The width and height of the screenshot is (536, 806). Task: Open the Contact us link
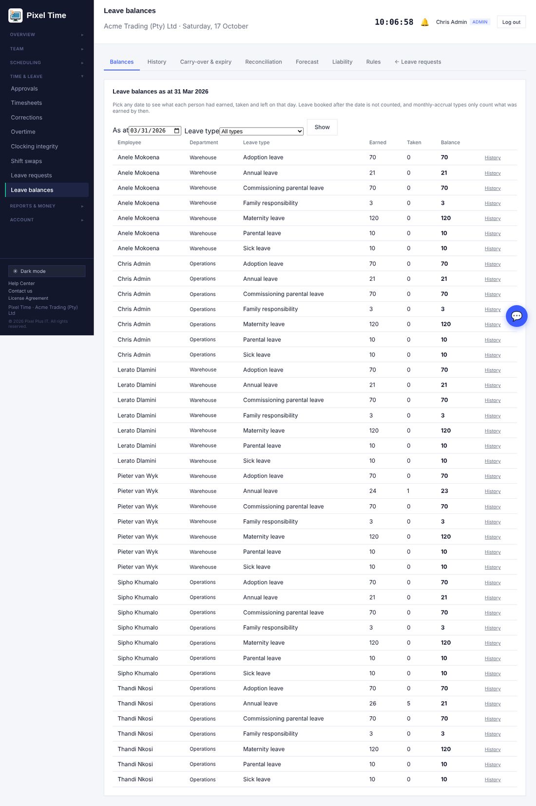pos(20,291)
